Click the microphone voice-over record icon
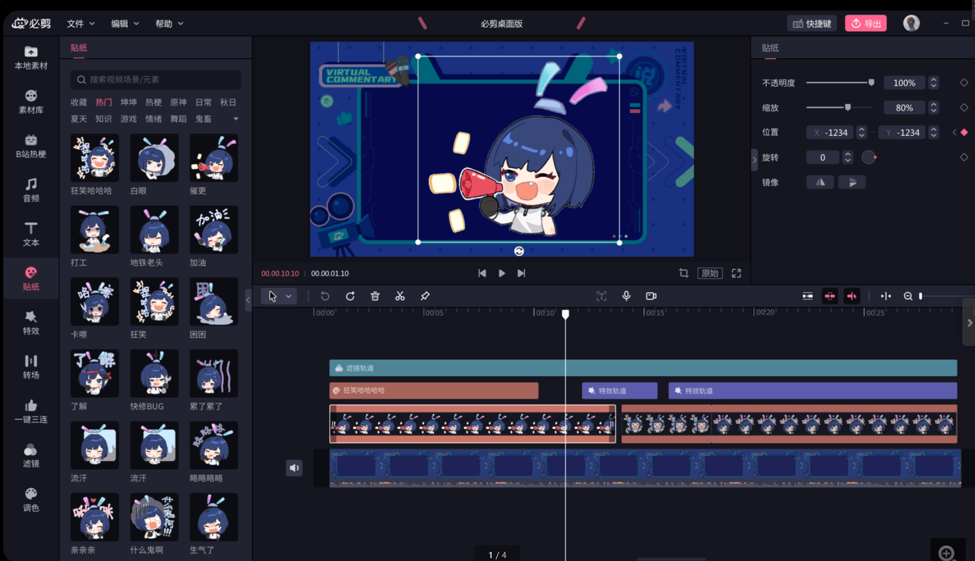Screen dimensions: 975x561 [x=626, y=296]
